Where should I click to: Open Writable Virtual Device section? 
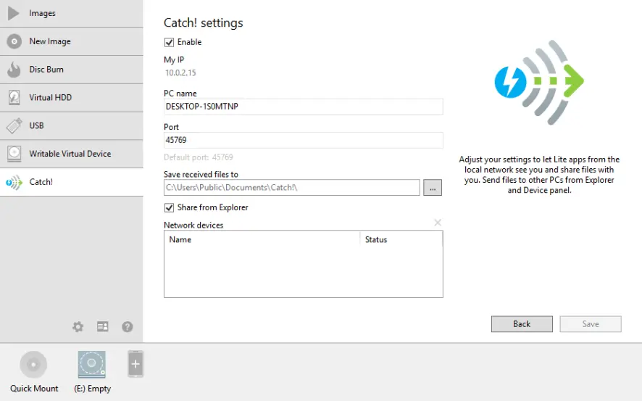(70, 154)
